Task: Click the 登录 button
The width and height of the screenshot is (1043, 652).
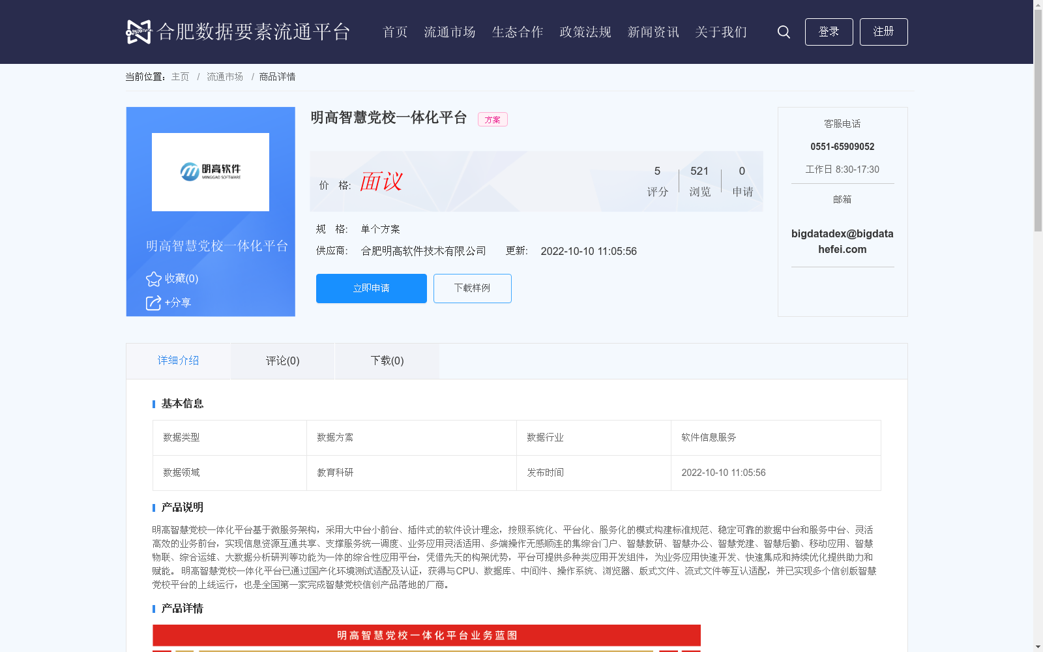Action: 829,32
